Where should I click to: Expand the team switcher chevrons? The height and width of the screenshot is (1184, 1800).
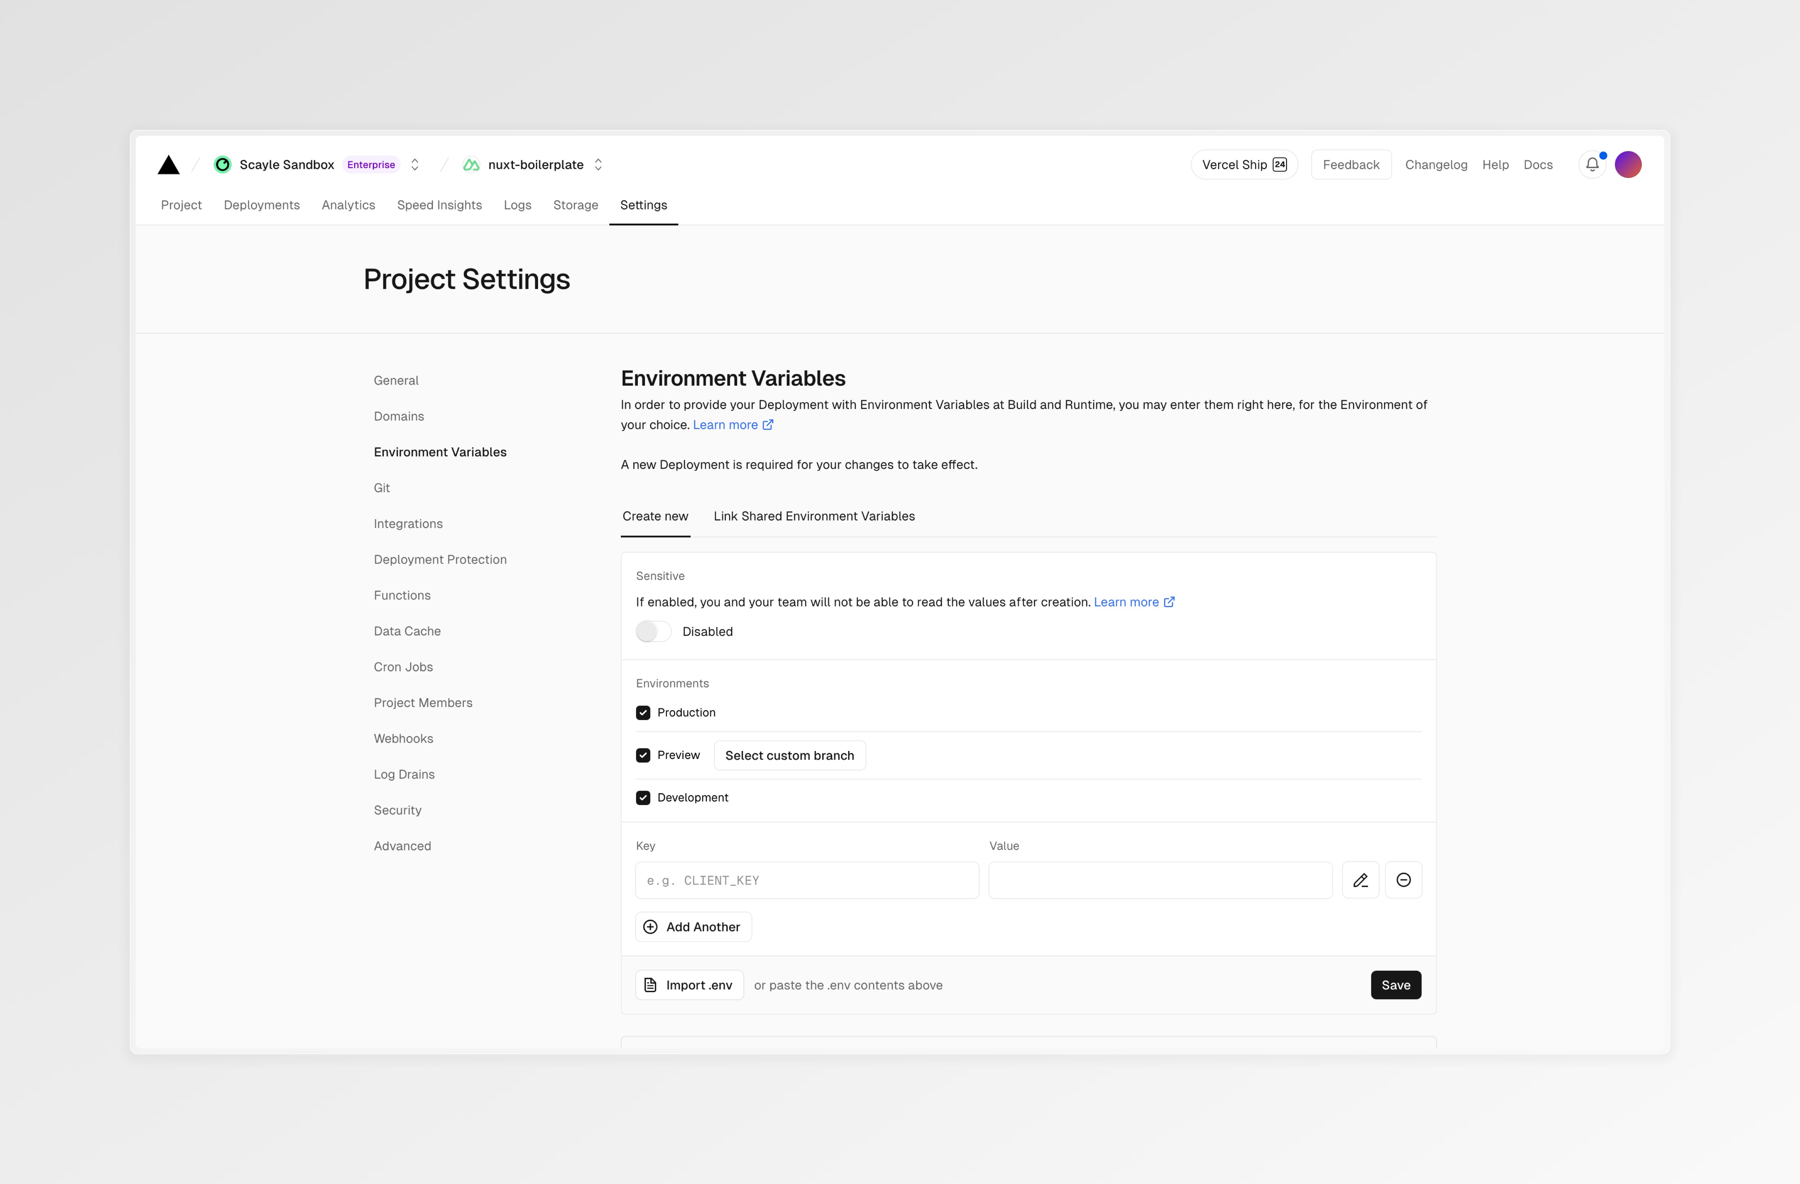(x=415, y=164)
